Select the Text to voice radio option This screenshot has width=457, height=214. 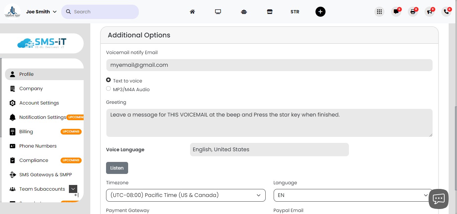point(108,80)
